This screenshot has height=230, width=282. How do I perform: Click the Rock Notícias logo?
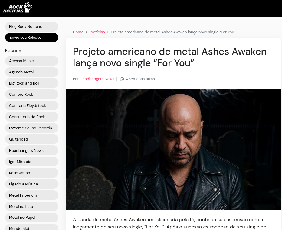point(18,8)
